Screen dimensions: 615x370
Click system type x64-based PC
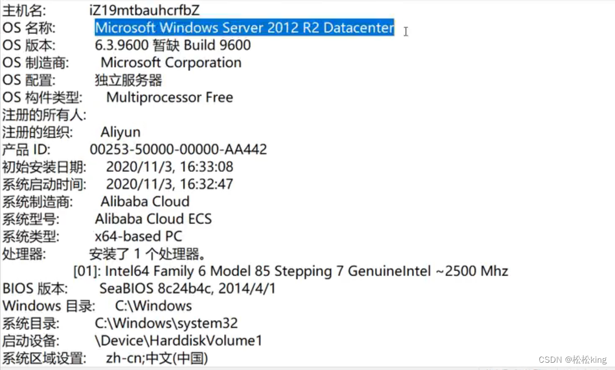click(139, 237)
